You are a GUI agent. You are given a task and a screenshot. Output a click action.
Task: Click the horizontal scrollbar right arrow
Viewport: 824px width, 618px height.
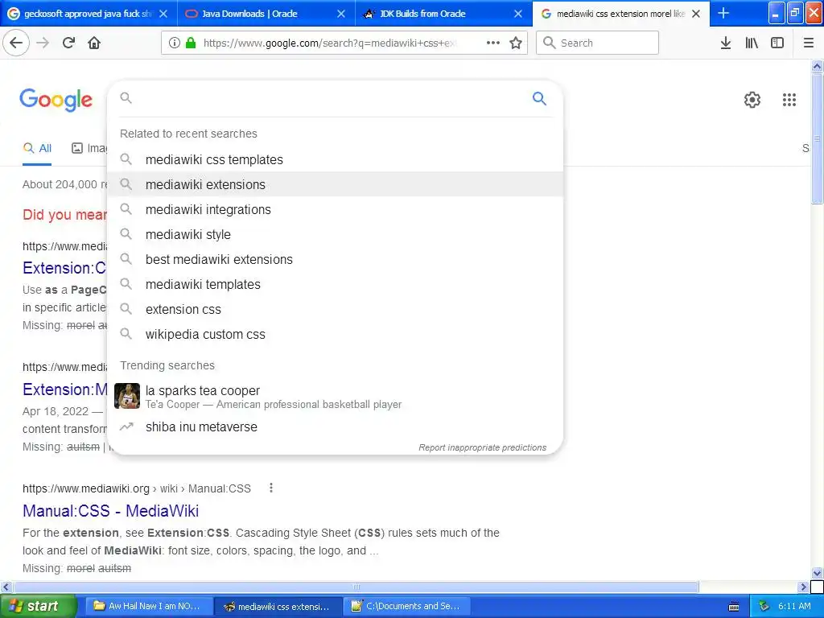coord(803,587)
